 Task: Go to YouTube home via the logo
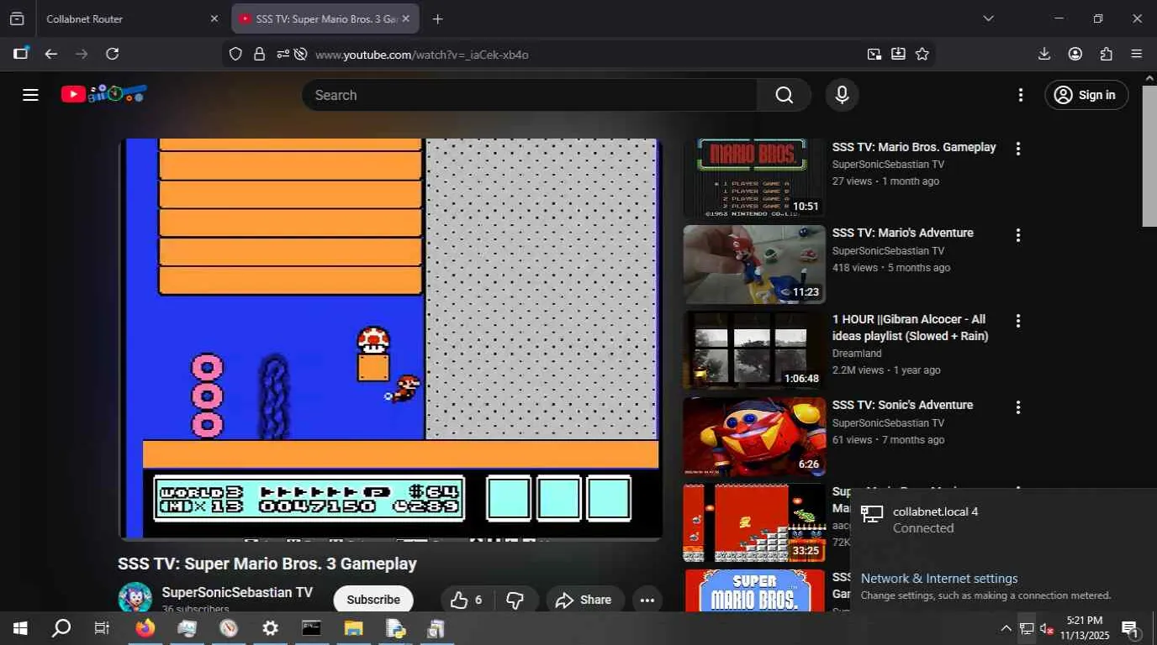(103, 94)
